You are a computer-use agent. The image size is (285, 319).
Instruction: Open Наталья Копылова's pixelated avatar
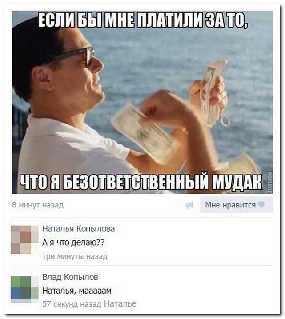point(24,239)
